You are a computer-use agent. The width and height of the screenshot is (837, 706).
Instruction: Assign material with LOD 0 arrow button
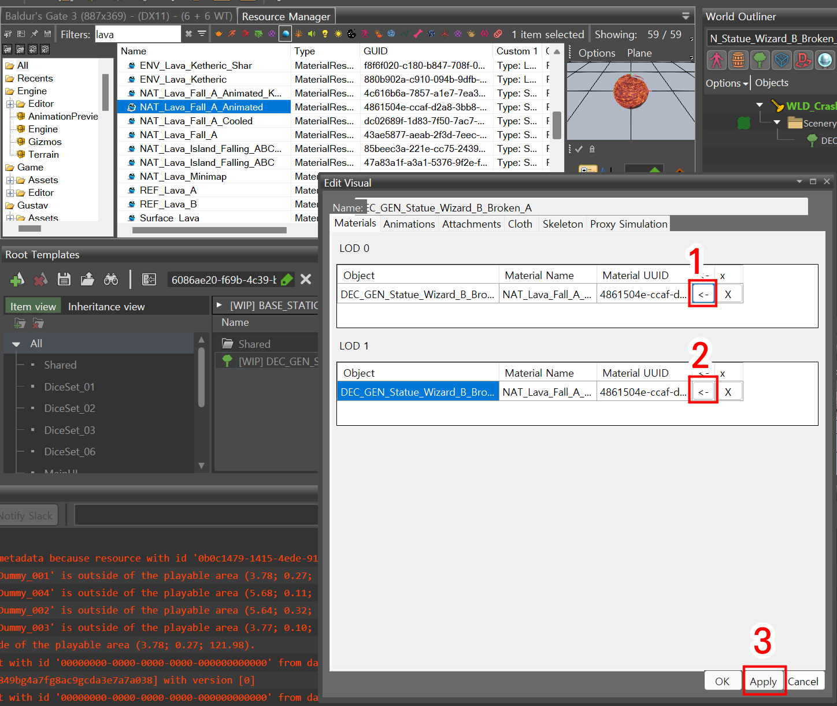pyautogui.click(x=703, y=295)
